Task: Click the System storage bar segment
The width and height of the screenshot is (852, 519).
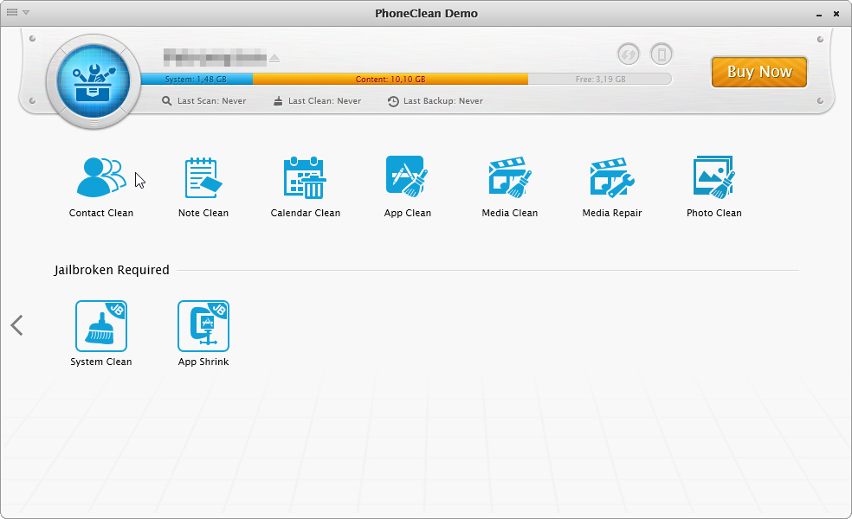Action: tap(197, 80)
